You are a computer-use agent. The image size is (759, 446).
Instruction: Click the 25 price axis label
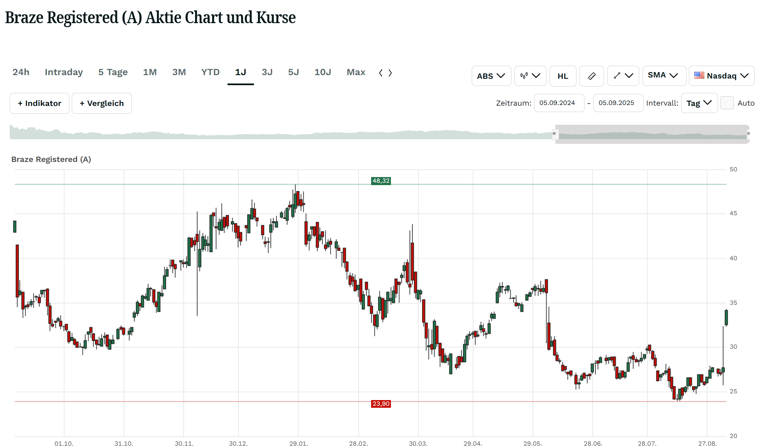tap(733, 391)
